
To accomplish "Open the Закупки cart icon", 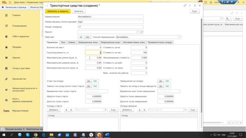I will 6,58.
